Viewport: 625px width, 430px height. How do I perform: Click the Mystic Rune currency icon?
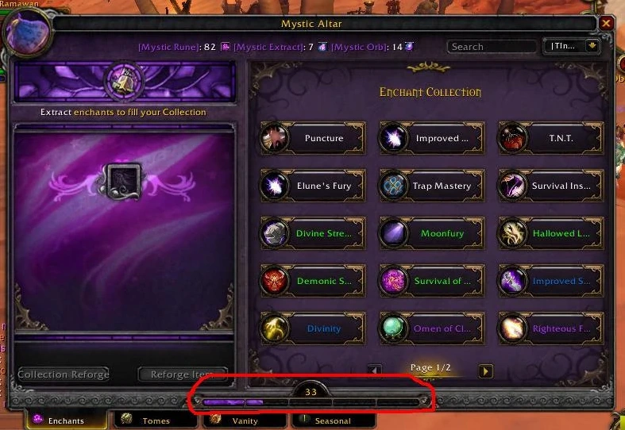226,47
